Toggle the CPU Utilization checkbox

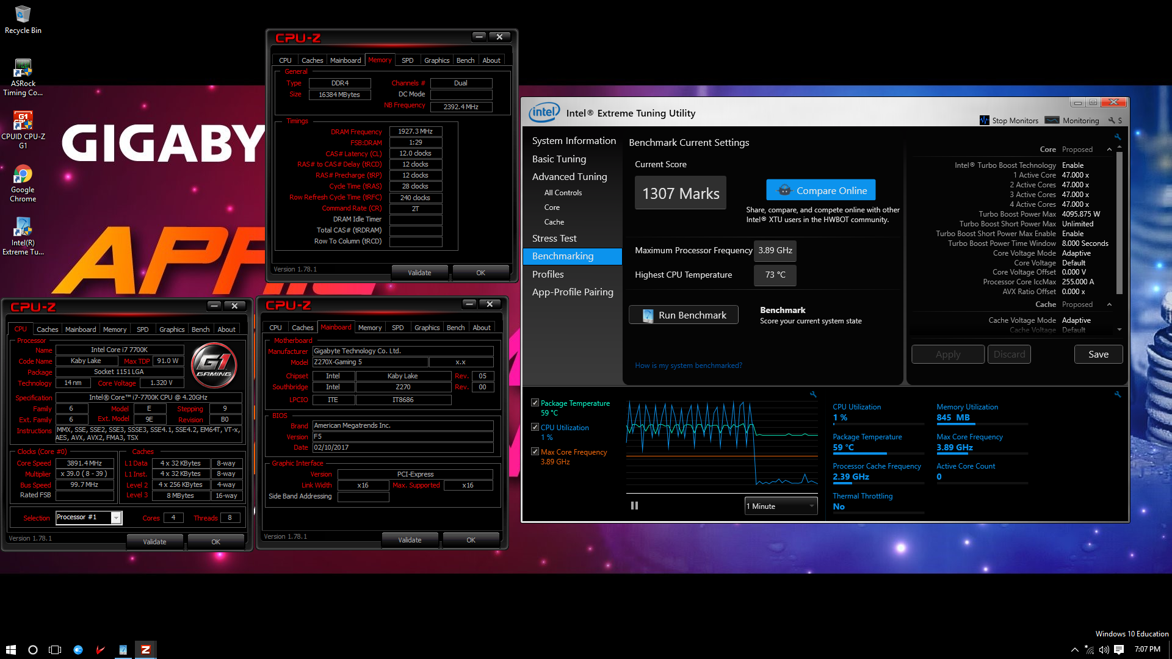[x=535, y=427]
